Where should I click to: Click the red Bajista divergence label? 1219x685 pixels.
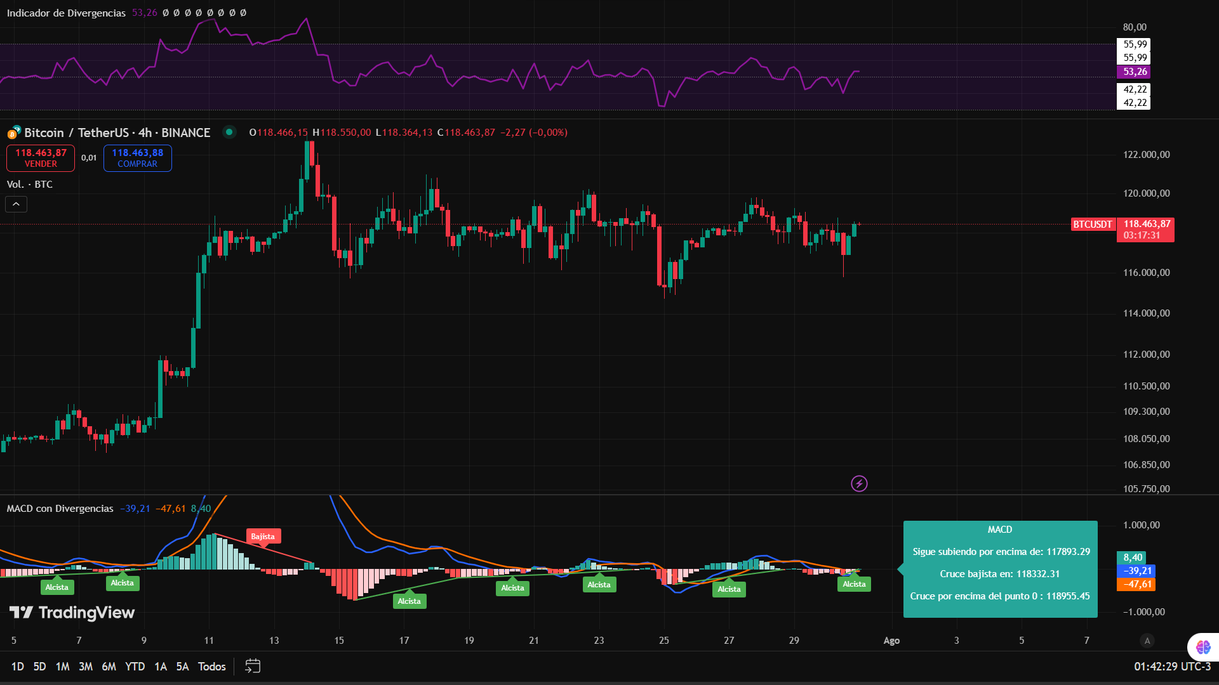click(263, 537)
